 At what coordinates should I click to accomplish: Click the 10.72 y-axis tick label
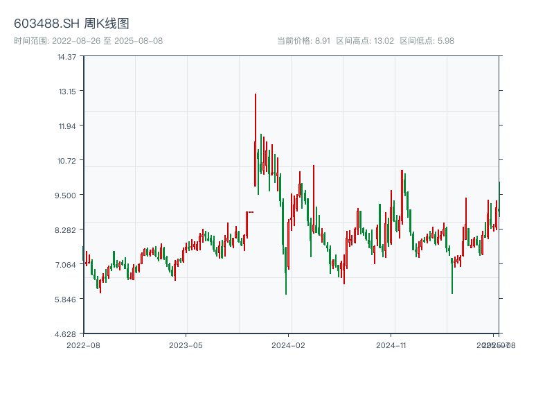point(67,160)
